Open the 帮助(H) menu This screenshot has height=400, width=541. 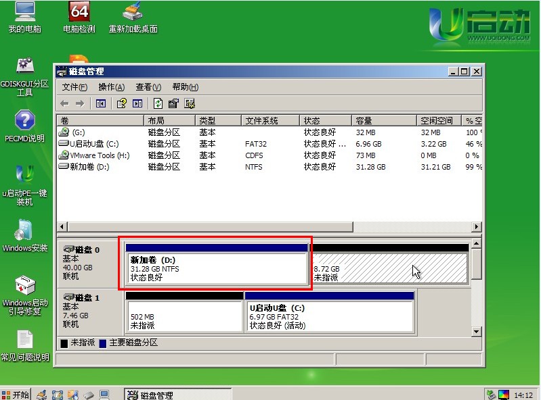pyautogui.click(x=186, y=87)
